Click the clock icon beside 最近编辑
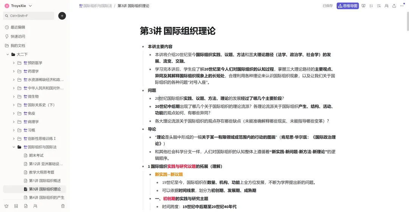This screenshot has height=212, width=409. tap(7, 27)
